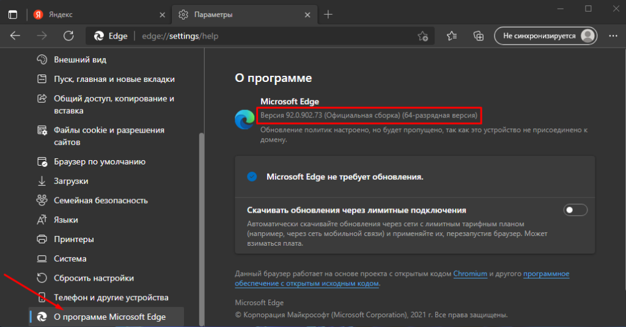Screen dimensions: 626x327
Task: Minimize the browser window
Action: click(x=561, y=9)
